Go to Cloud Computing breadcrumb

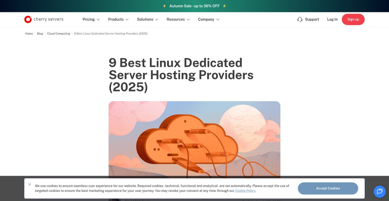point(58,34)
